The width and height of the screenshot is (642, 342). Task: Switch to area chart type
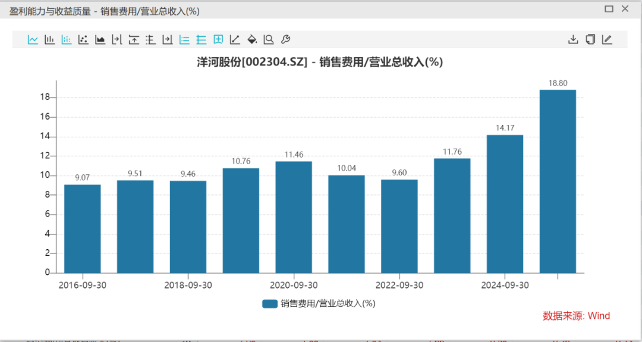(x=100, y=40)
